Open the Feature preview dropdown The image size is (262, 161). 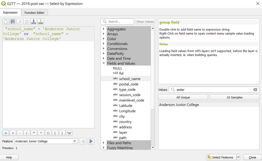75,141
